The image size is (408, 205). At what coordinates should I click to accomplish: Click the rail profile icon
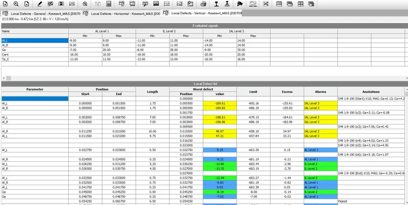216,4
